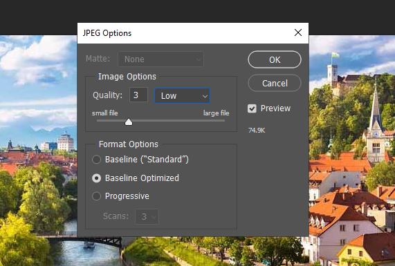
Task: Click the Image Options group label
Action: pyautogui.click(x=127, y=77)
